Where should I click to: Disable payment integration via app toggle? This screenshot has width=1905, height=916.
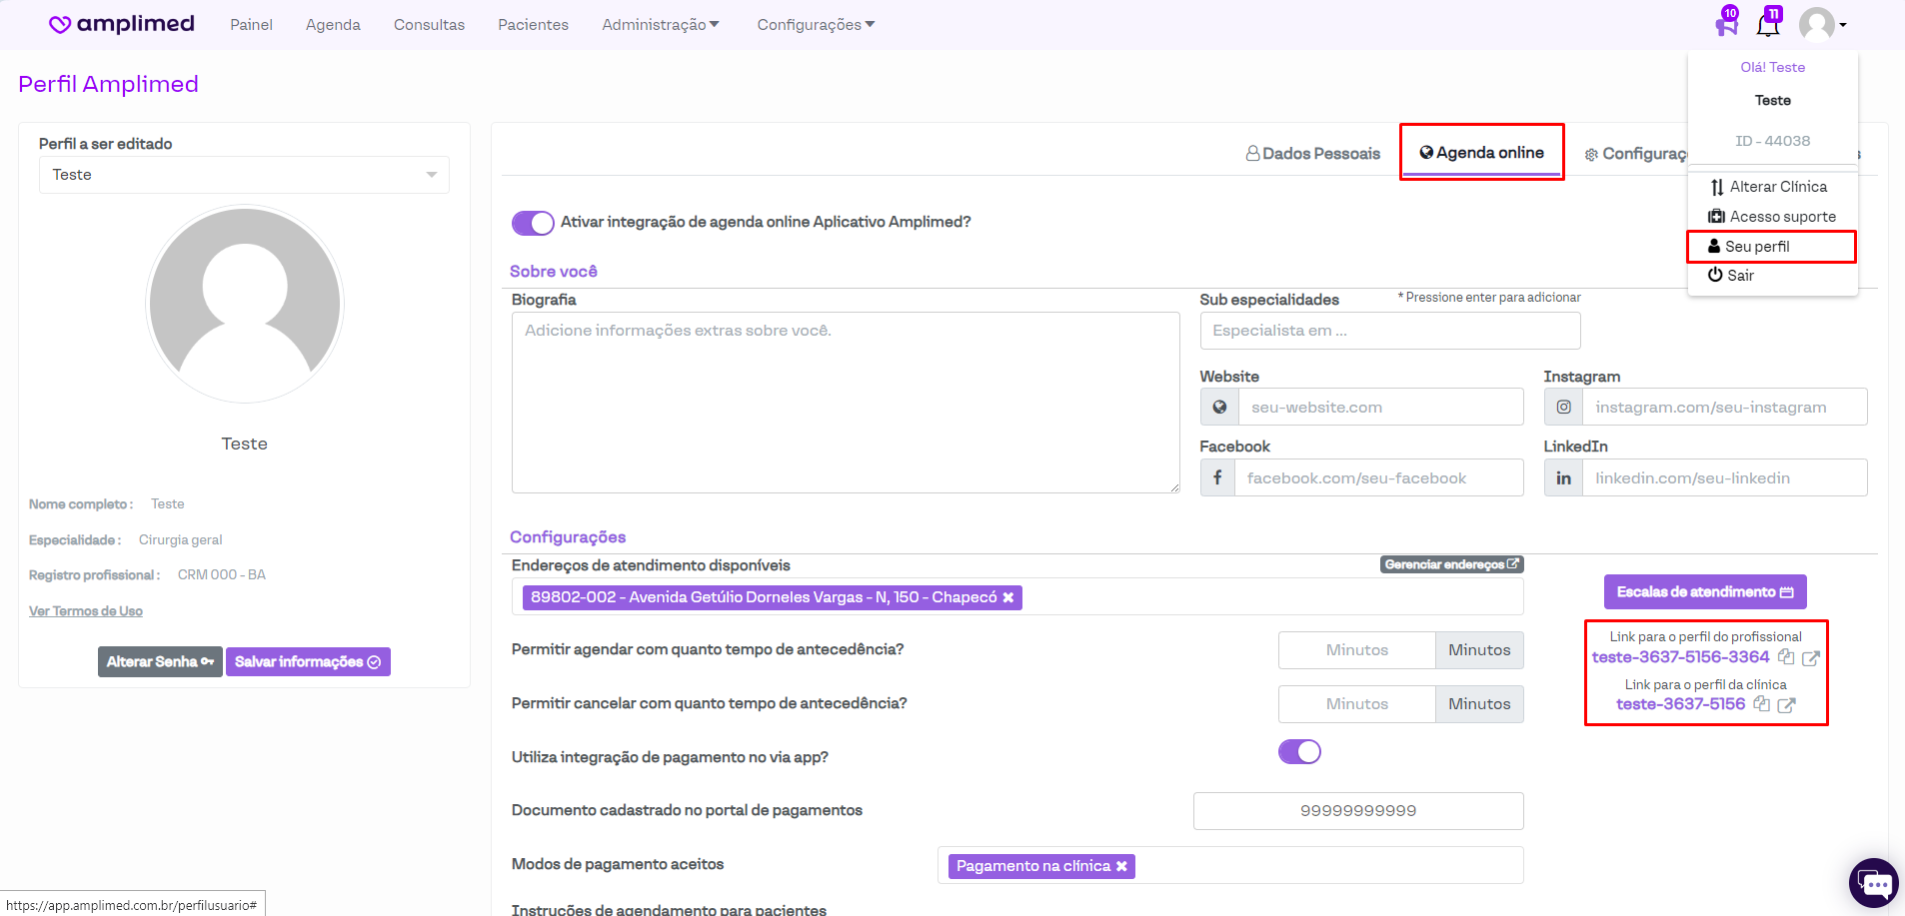(1299, 752)
